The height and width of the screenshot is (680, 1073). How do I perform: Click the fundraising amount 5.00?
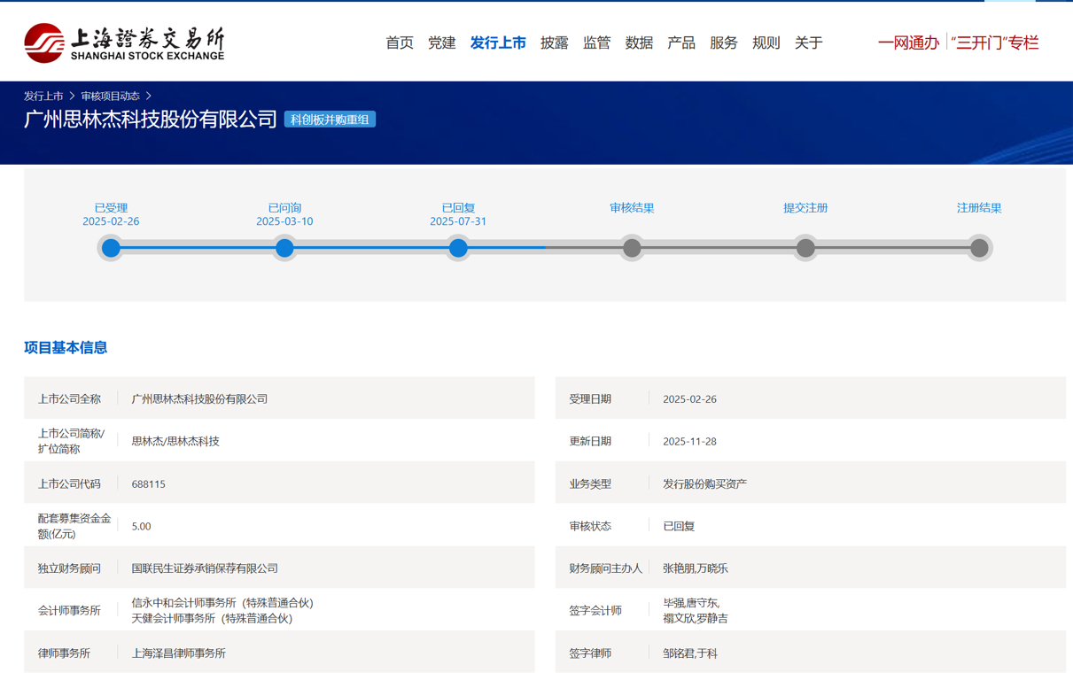click(141, 526)
